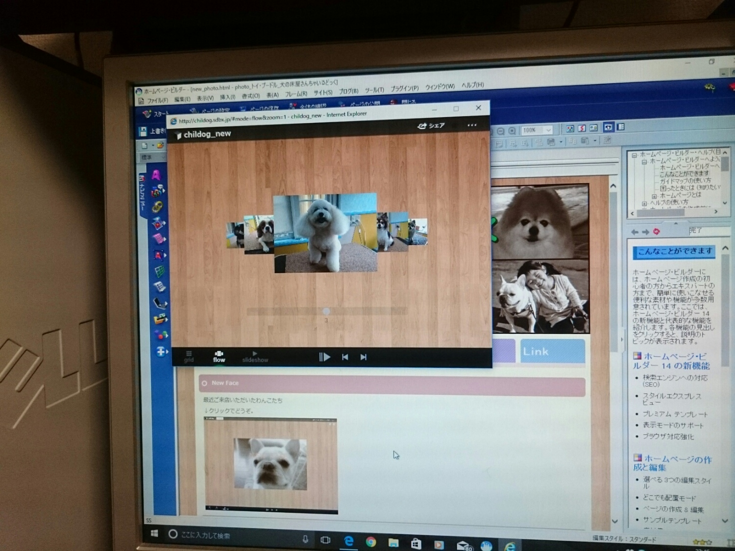
Task: Open Task View from the taskbar
Action: [325, 540]
